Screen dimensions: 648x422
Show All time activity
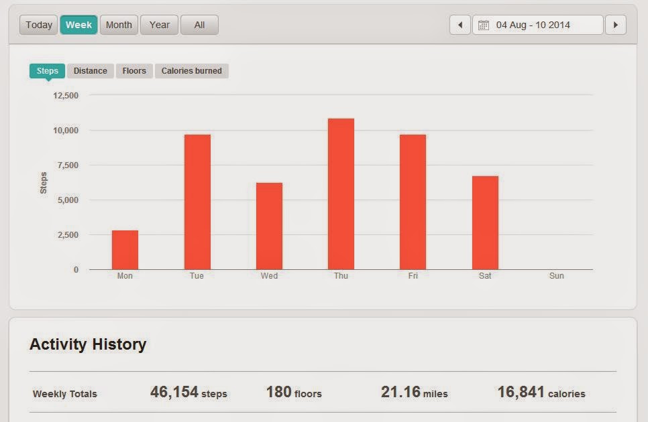coord(199,25)
